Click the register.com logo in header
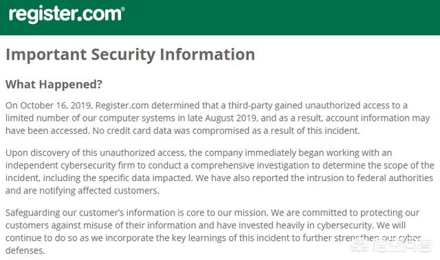440x260 pixels. click(66, 14)
